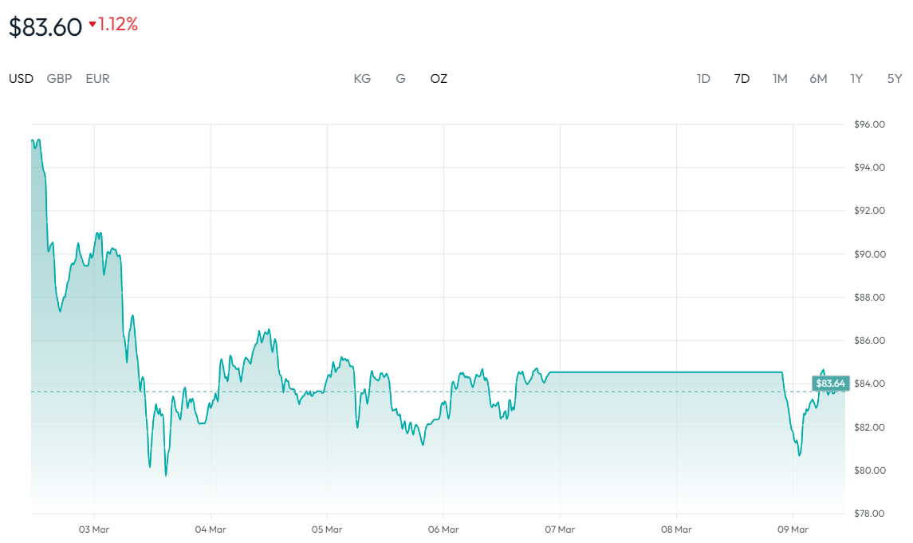View the 6M price history
Image resolution: width=913 pixels, height=543 pixels.
click(x=818, y=78)
